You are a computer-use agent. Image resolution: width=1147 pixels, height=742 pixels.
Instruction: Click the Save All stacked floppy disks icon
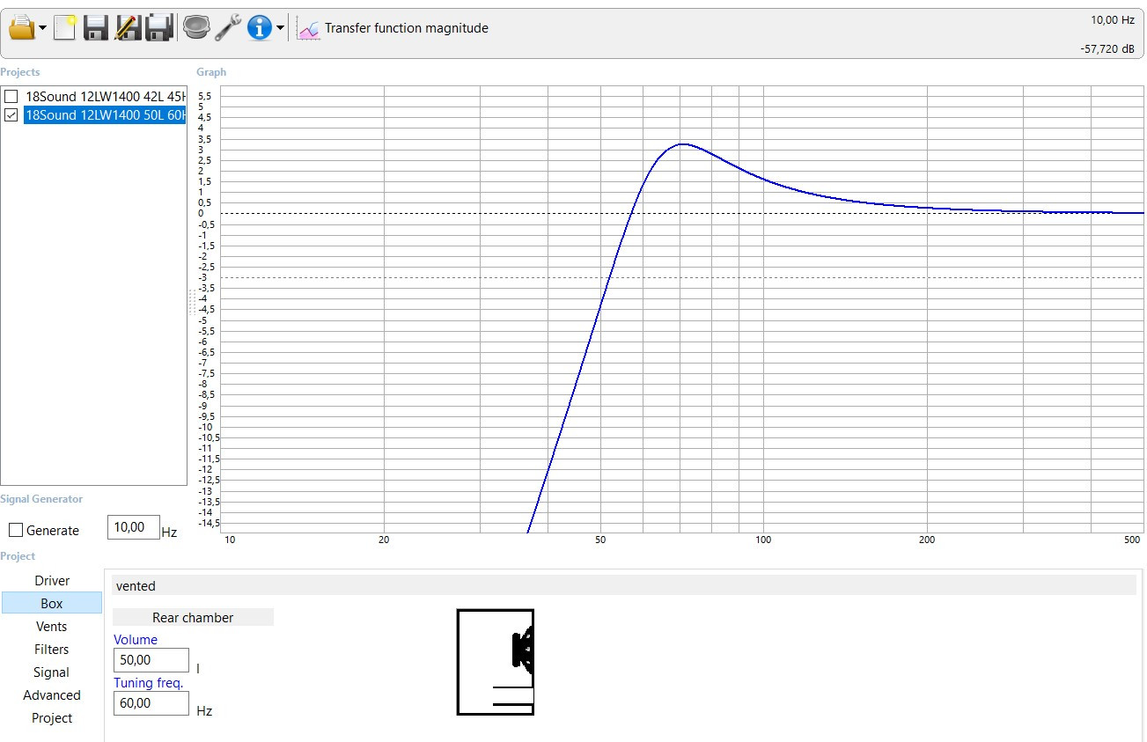158,28
